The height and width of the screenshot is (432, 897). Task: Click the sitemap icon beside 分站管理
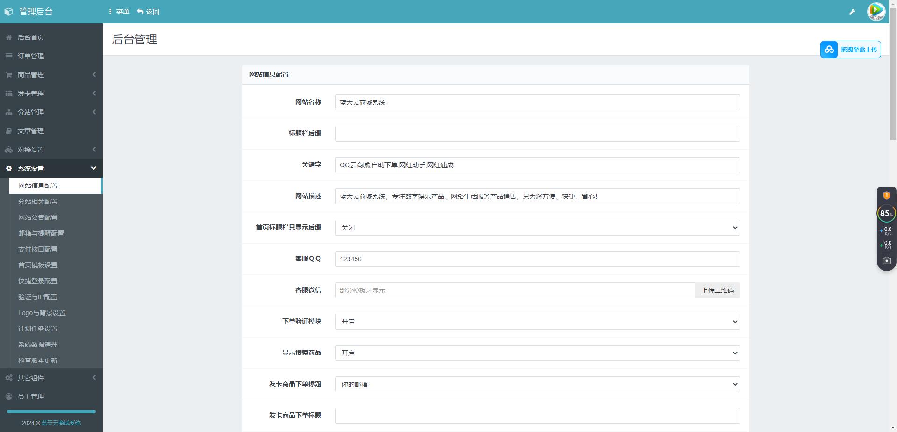(9, 112)
